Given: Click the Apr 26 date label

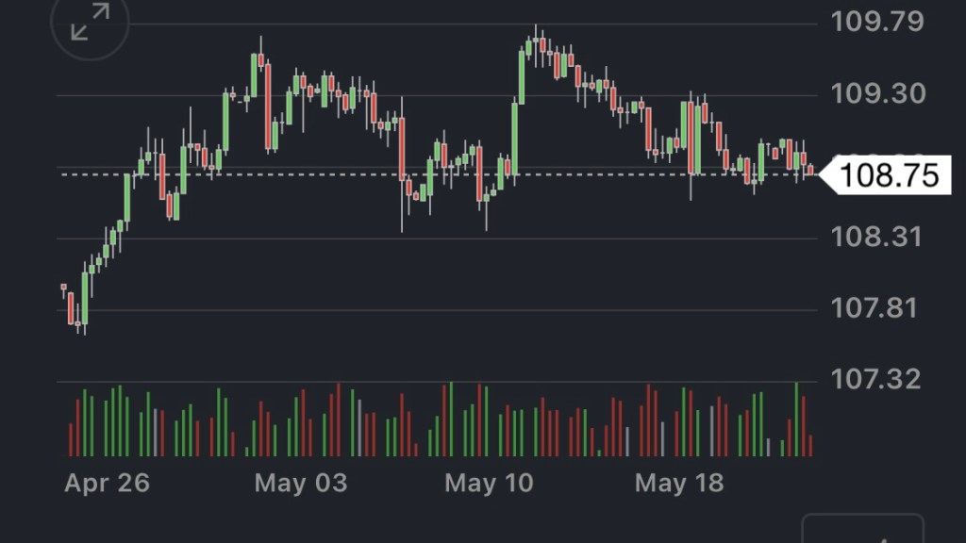Looking at the screenshot, I should 107,484.
